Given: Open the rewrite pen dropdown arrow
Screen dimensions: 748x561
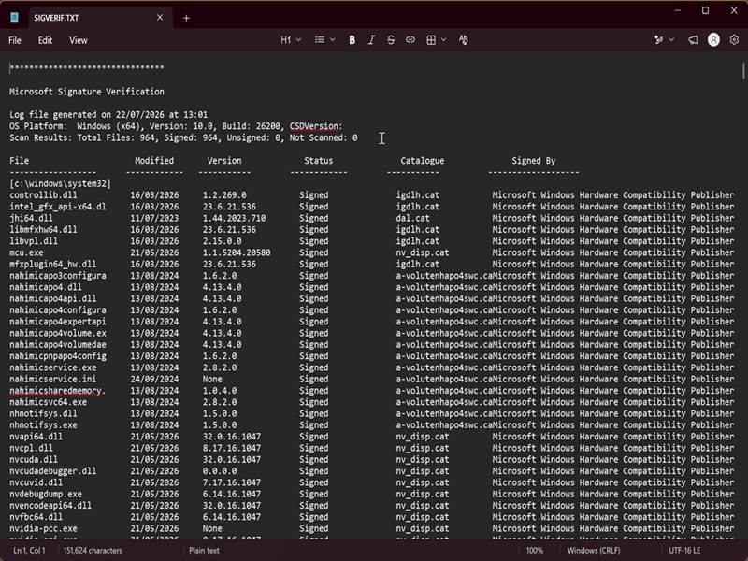Looking at the screenshot, I should 671,40.
